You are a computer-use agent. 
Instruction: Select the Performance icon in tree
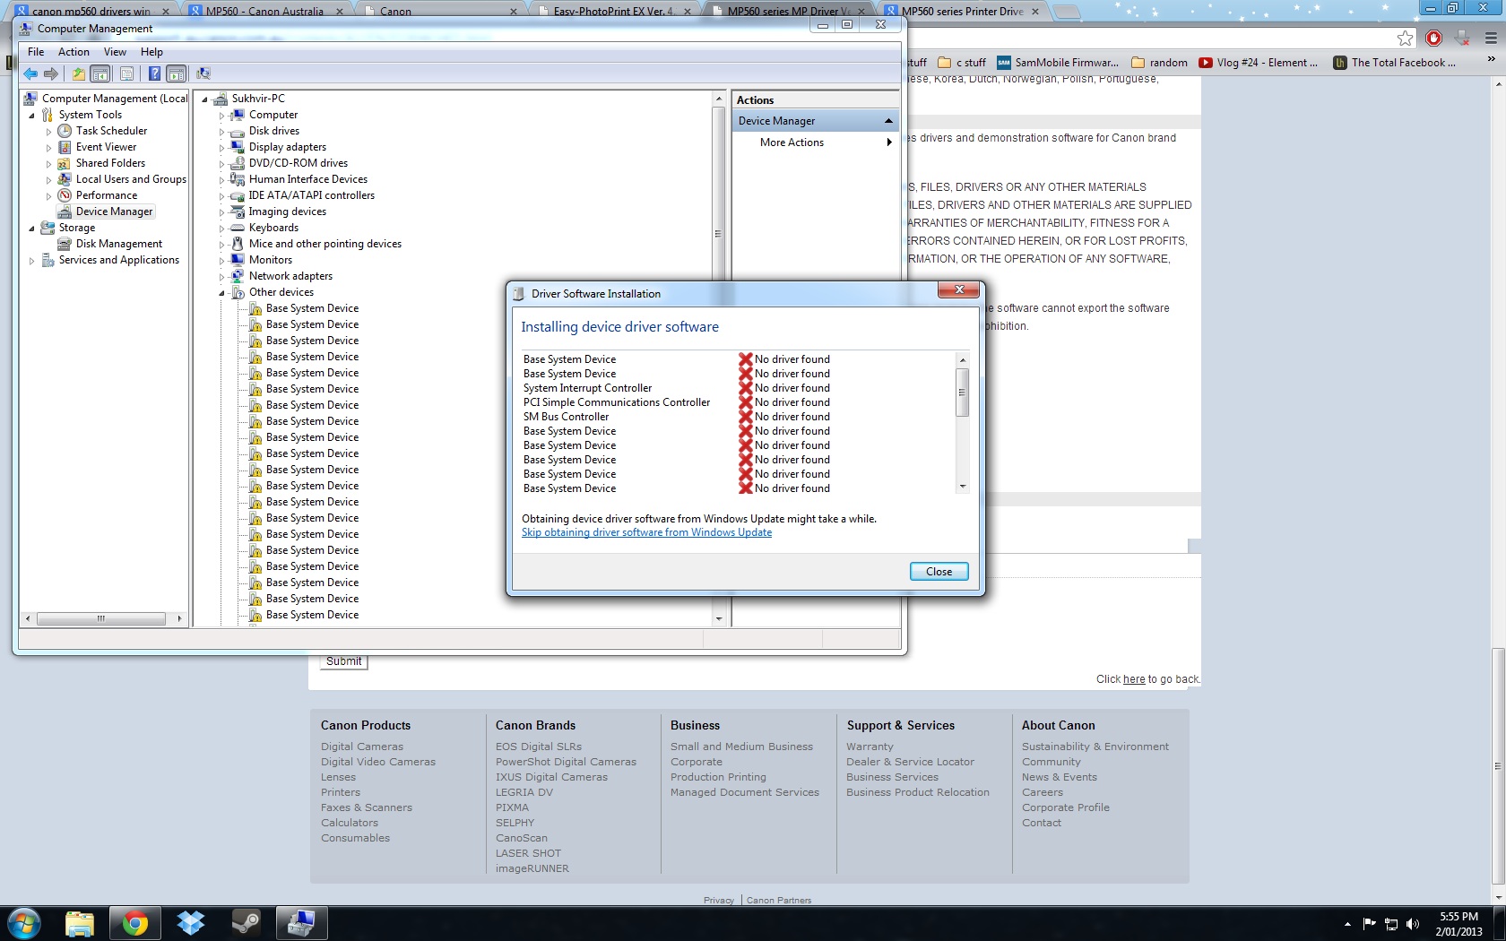(65, 195)
